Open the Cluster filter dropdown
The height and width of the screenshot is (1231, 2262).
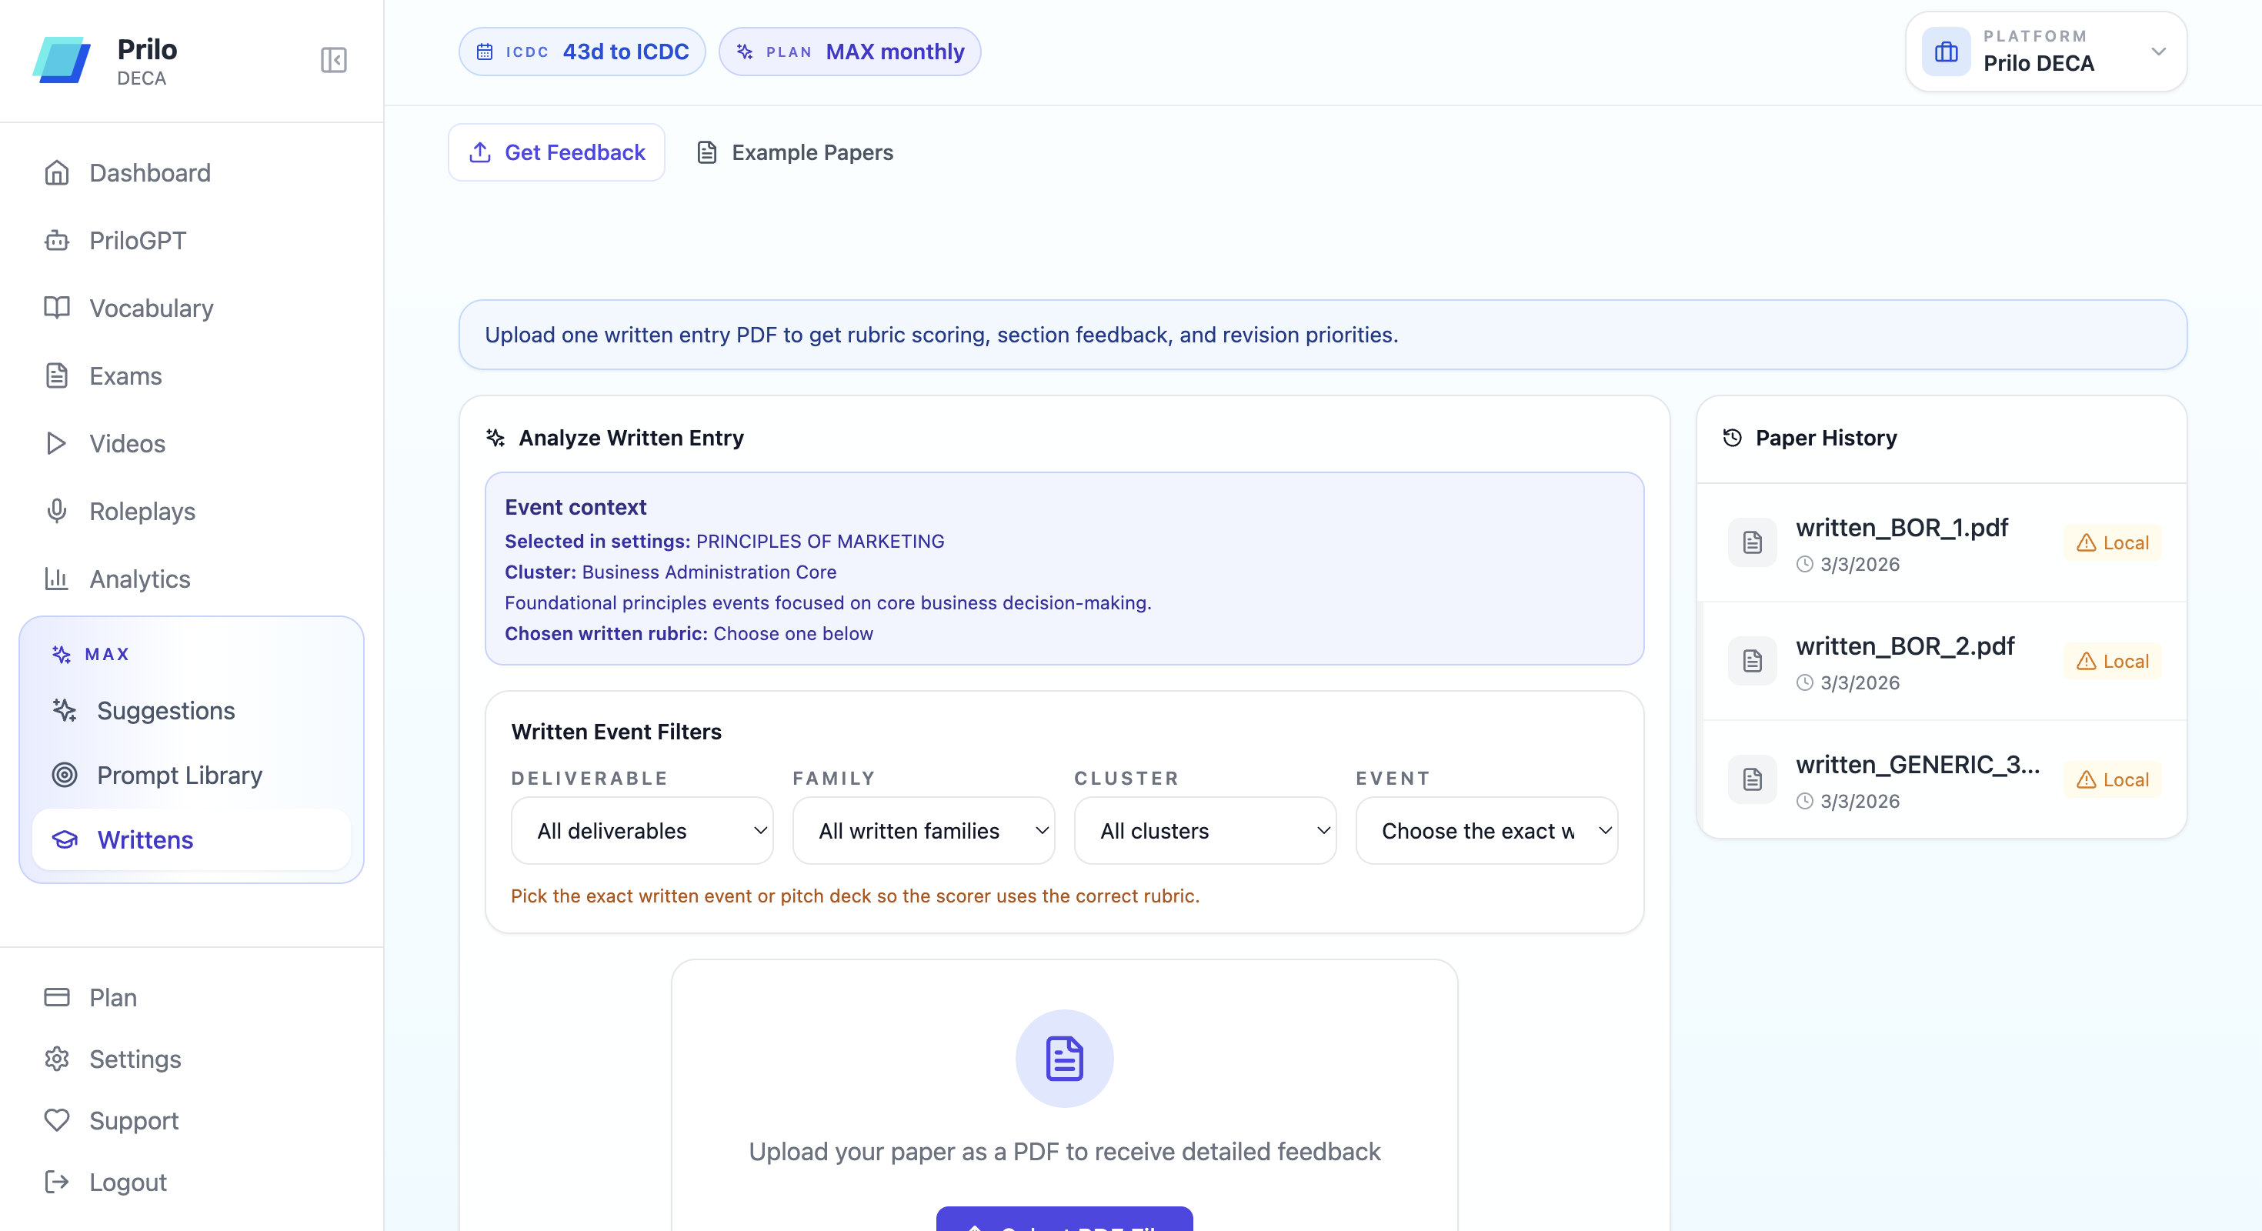[x=1206, y=831]
